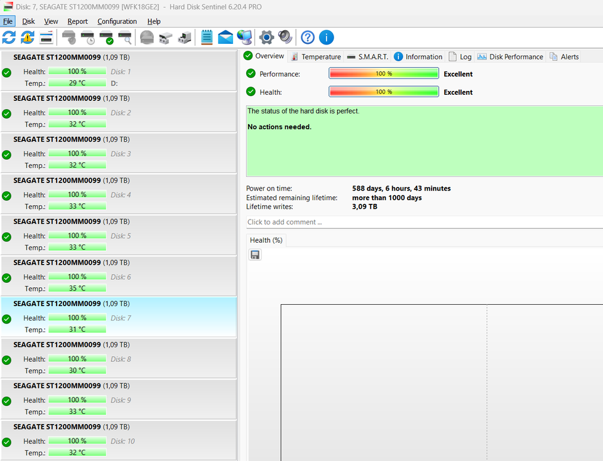This screenshot has width=603, height=461.
Task: Click the disk panel toolbar icon with red label
Action: click(x=46, y=38)
